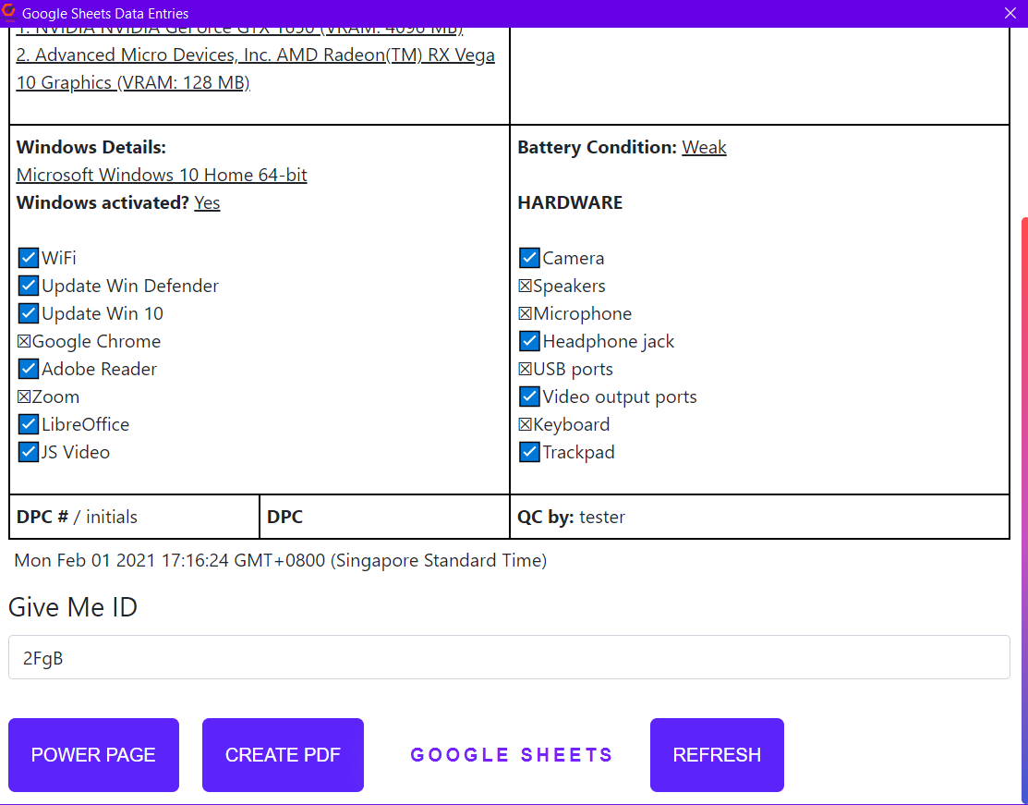1028x805 pixels.
Task: Toggle the LibreOffice checkbox
Action: point(29,424)
